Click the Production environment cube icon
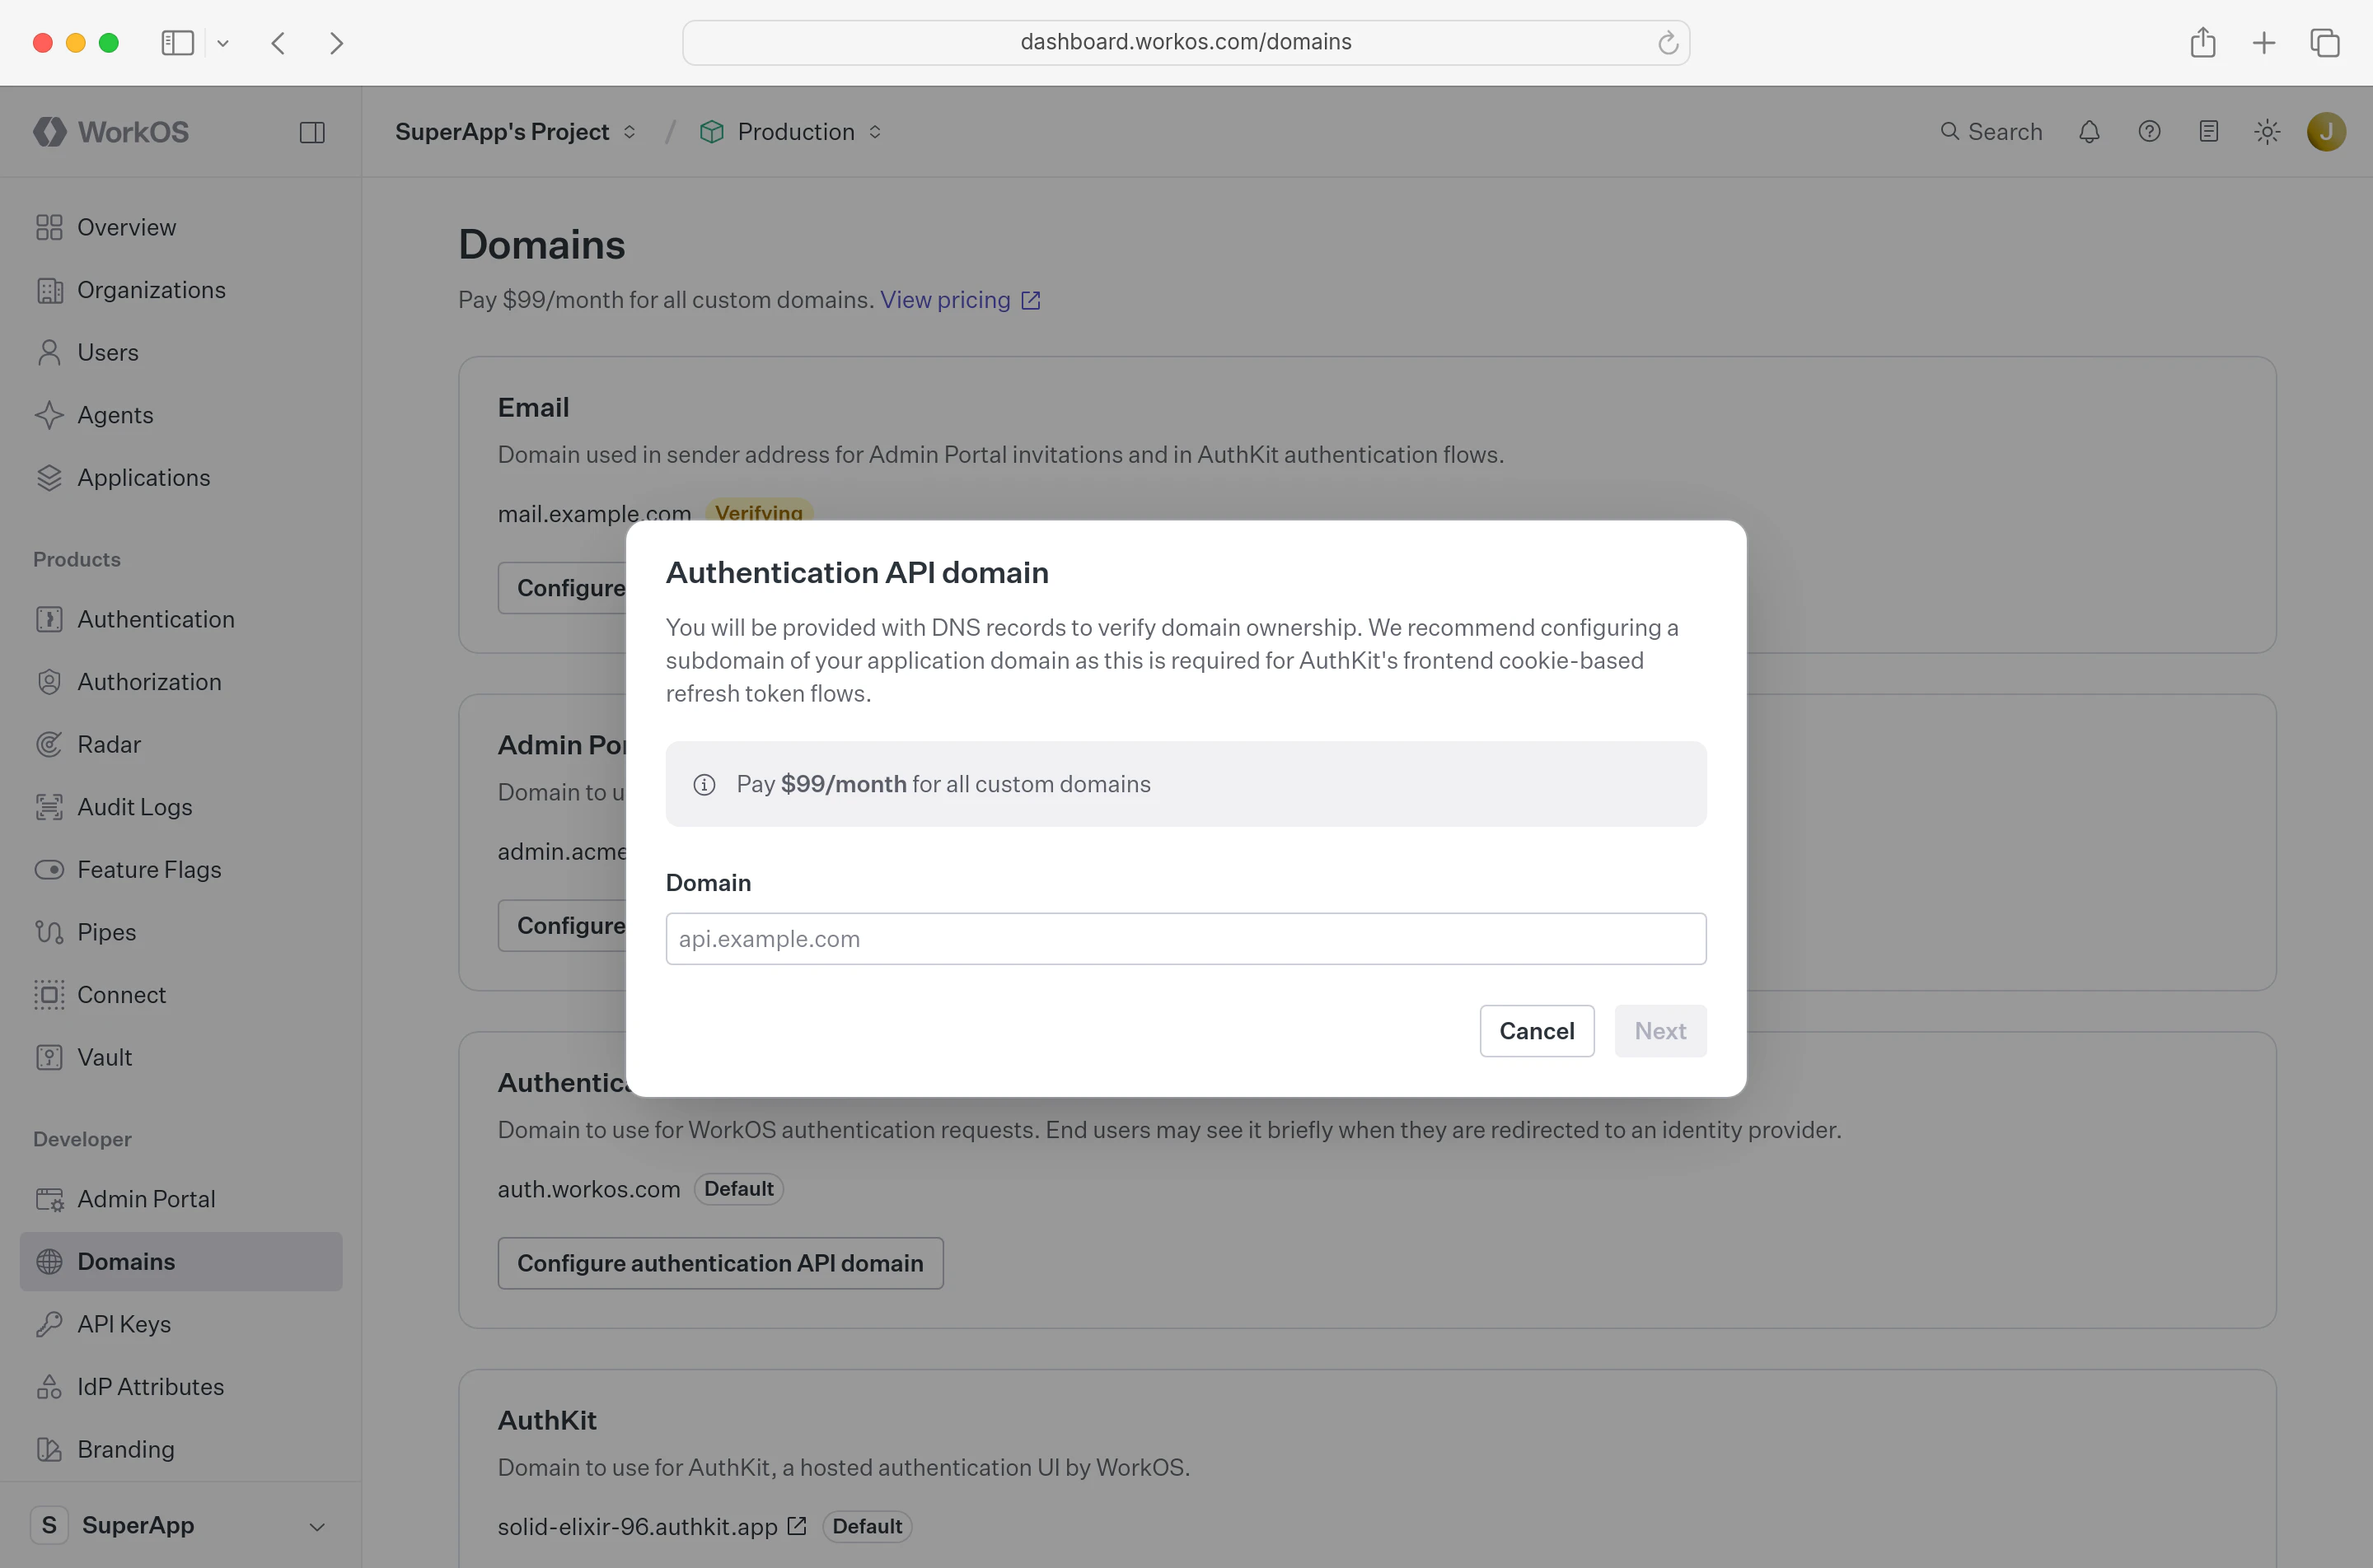Screen dimensions: 2373x1568 (711, 132)
